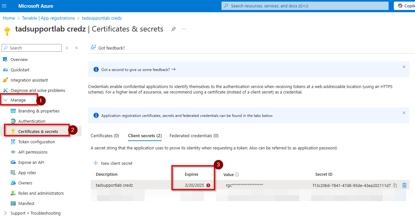The width and height of the screenshot is (415, 222).
Task: Open Branding & properties
Action: [39, 111]
